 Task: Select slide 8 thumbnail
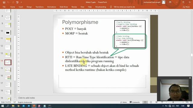pyautogui.click(x=8, y=18)
